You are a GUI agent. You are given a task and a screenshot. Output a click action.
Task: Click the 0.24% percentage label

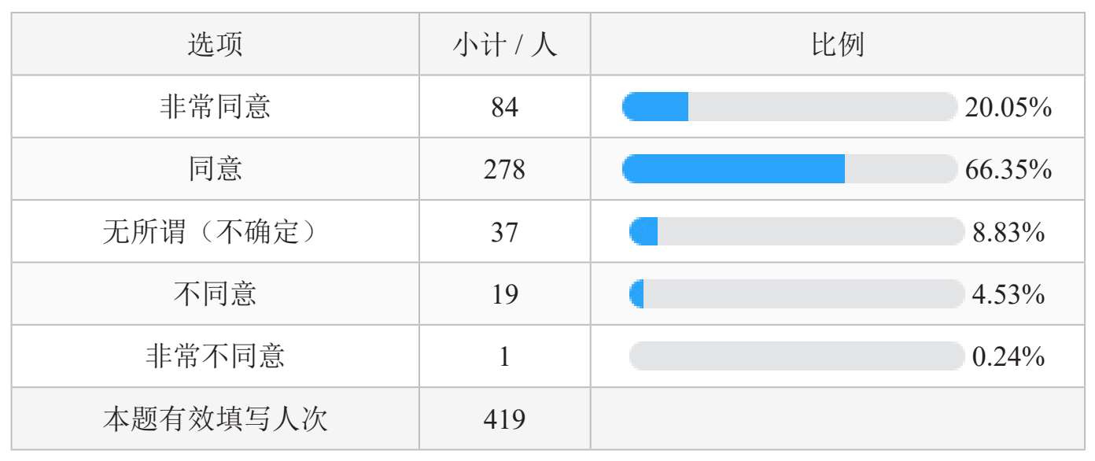click(1008, 356)
